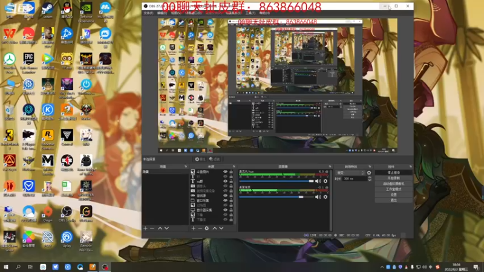Open the microphone channel settings gear
Image resolution: width=484 pixels, height=272 pixels.
[325, 181]
